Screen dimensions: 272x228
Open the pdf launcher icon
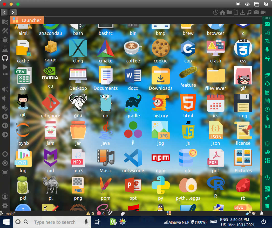tap(216, 158)
